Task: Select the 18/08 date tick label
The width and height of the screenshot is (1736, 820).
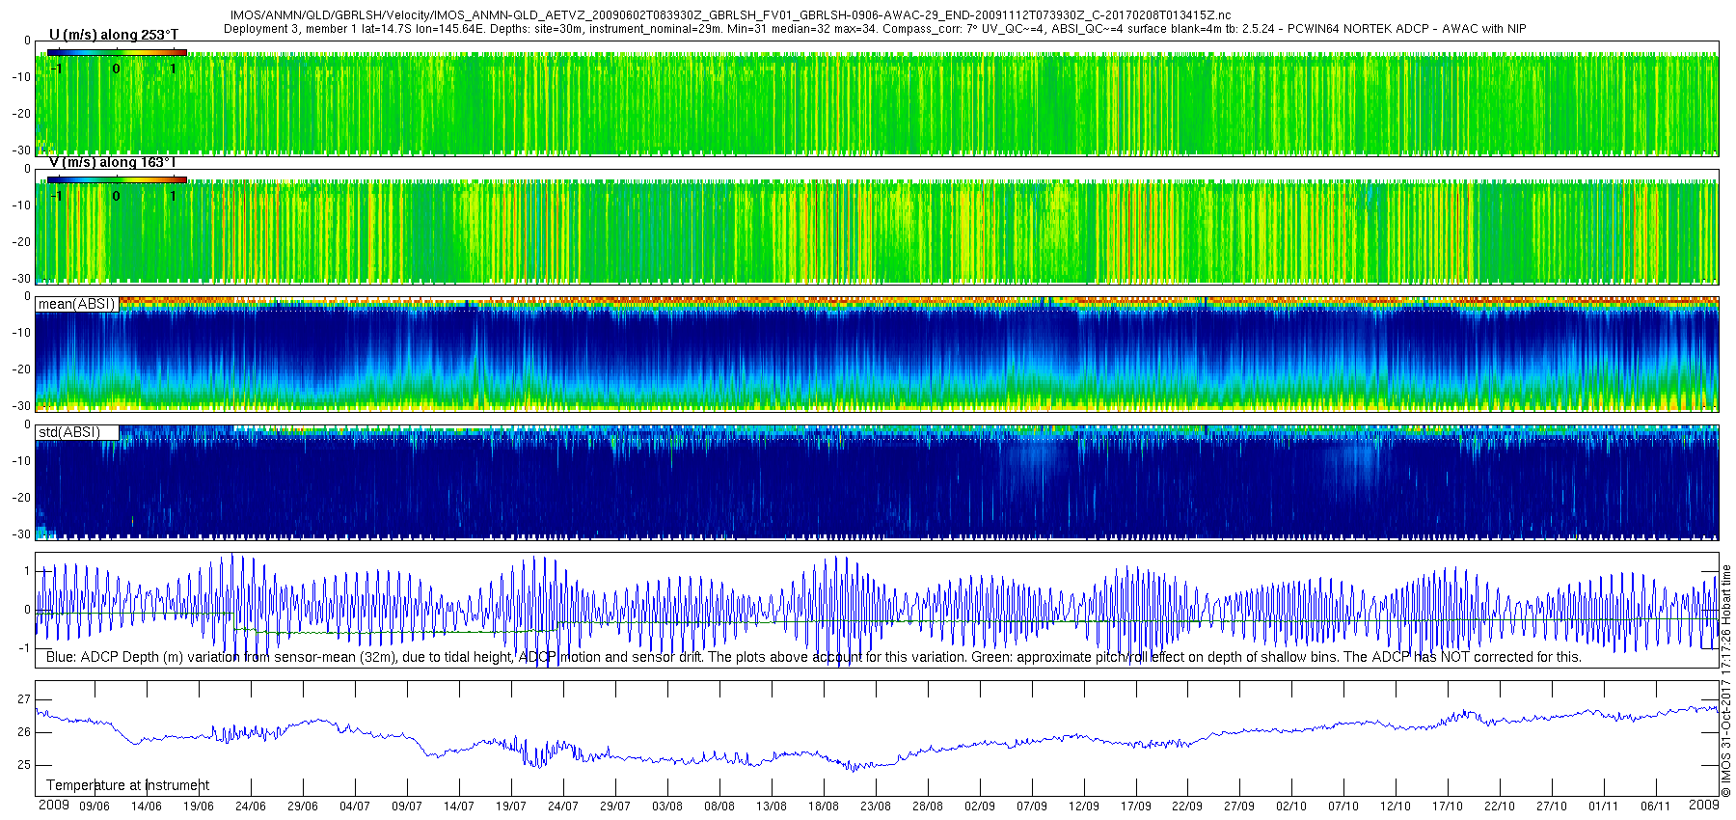Action: tap(824, 806)
